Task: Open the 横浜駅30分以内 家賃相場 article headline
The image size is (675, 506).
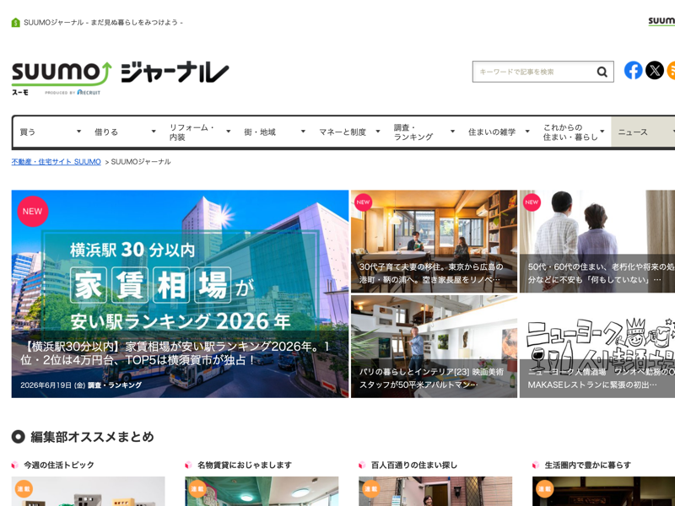Action: (x=175, y=353)
